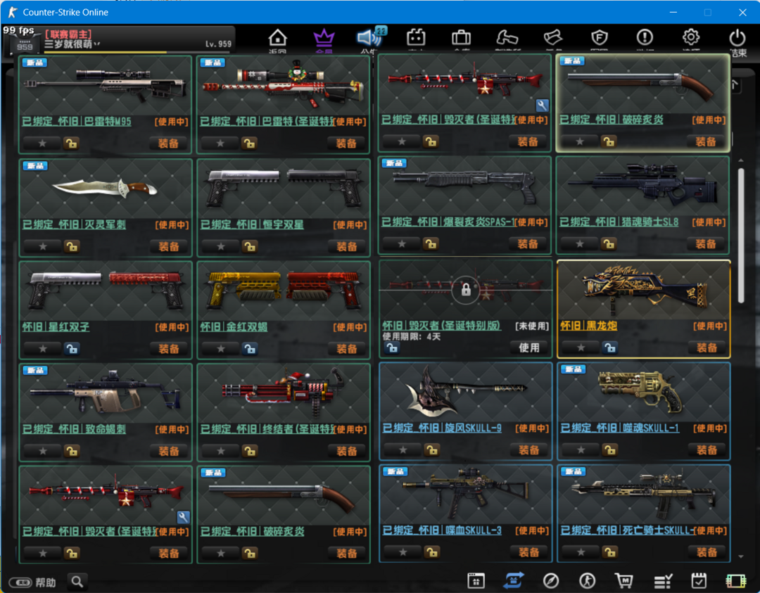
Task: Open the robot-face calendar icon in top bar
Action: point(416,37)
